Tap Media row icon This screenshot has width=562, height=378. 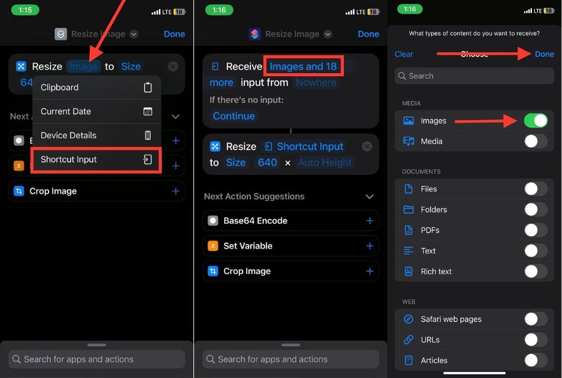click(408, 141)
